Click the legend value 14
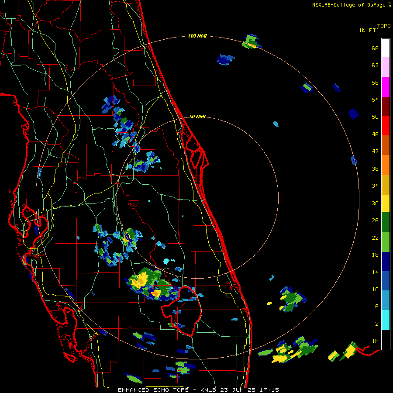The image size is (393, 393). (375, 272)
